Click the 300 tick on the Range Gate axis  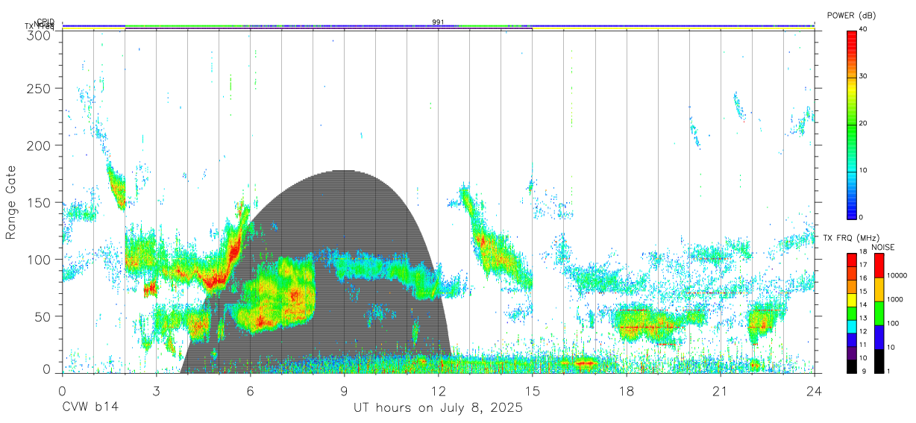coord(38,35)
